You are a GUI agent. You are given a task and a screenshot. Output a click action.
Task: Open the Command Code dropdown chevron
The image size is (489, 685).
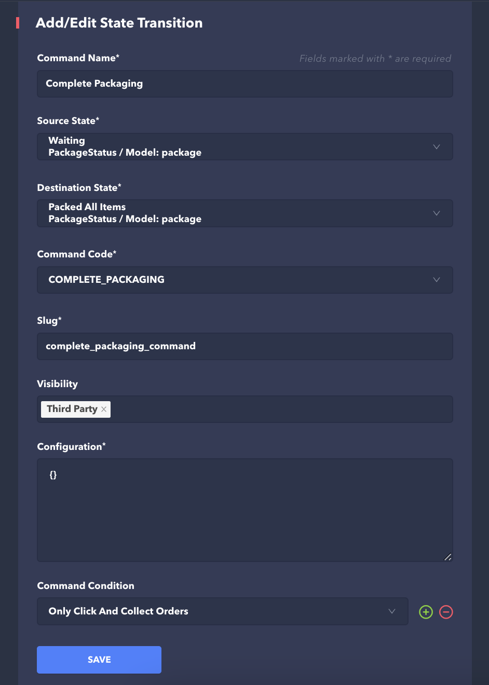[x=436, y=280]
